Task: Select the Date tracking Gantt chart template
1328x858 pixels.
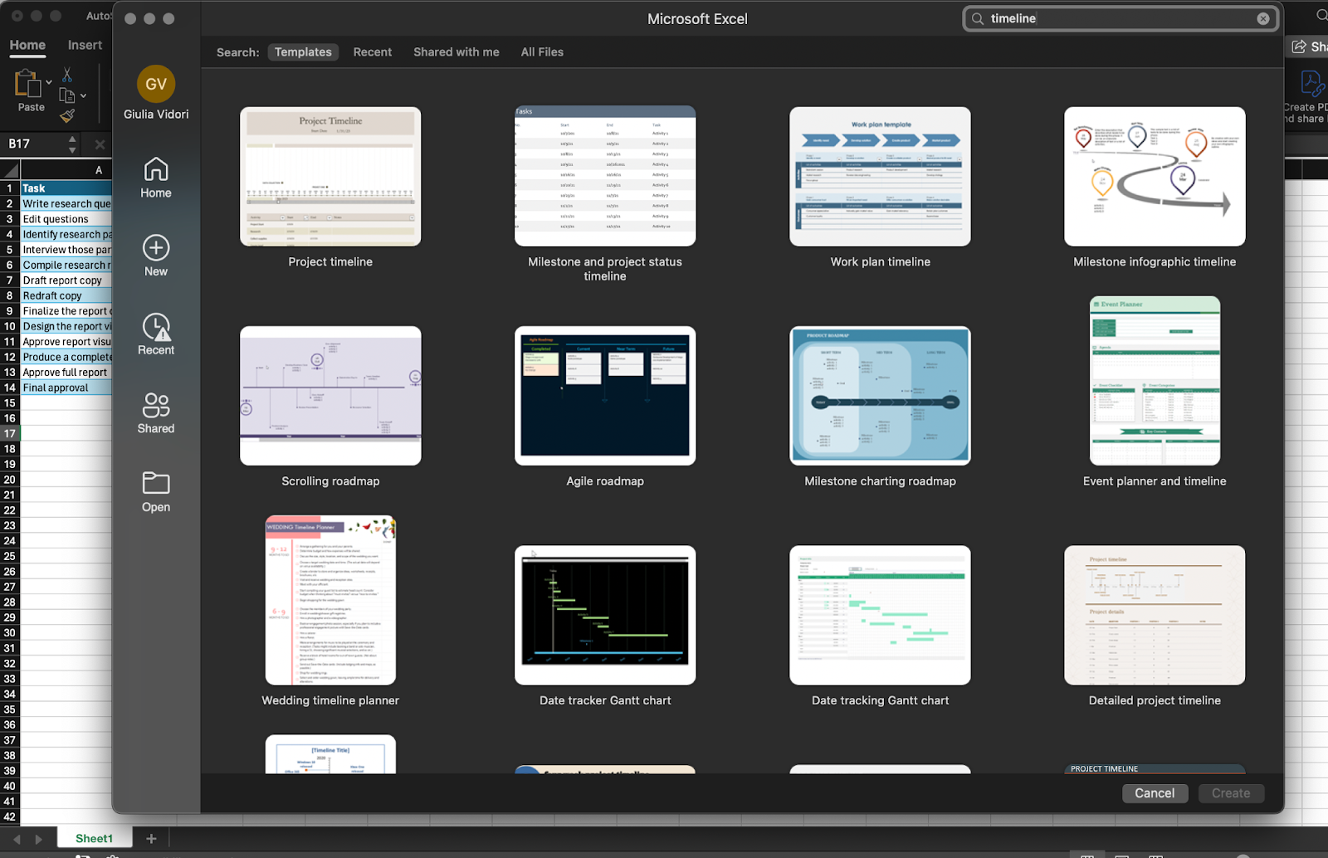Action: click(880, 615)
